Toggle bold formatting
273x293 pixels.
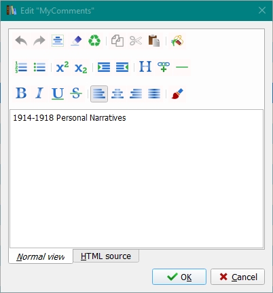(x=21, y=94)
